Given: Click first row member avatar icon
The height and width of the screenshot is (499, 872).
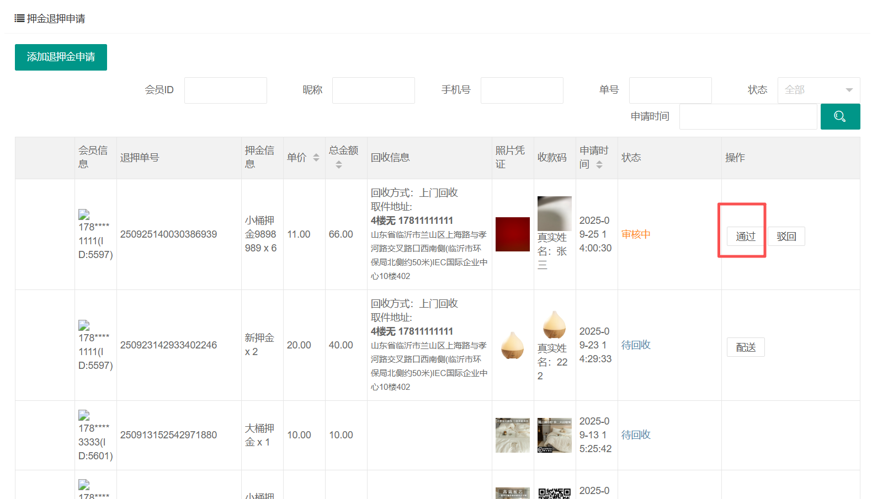Looking at the screenshot, I should coord(84,214).
